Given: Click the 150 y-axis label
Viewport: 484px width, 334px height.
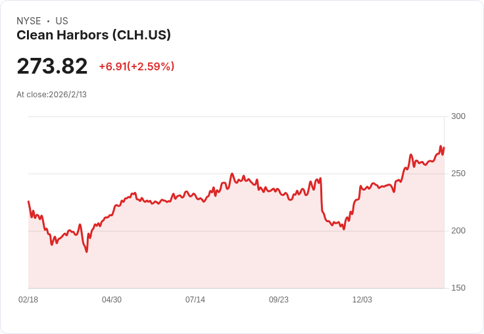Looking at the screenshot, I should click(x=458, y=288).
